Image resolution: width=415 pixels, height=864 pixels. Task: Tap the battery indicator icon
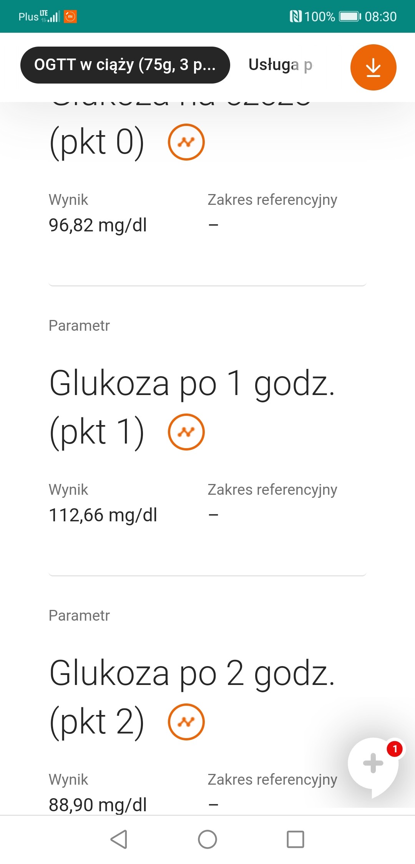click(x=350, y=17)
